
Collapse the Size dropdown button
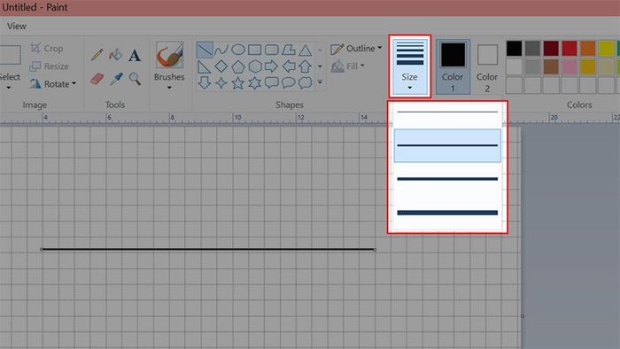tap(409, 66)
